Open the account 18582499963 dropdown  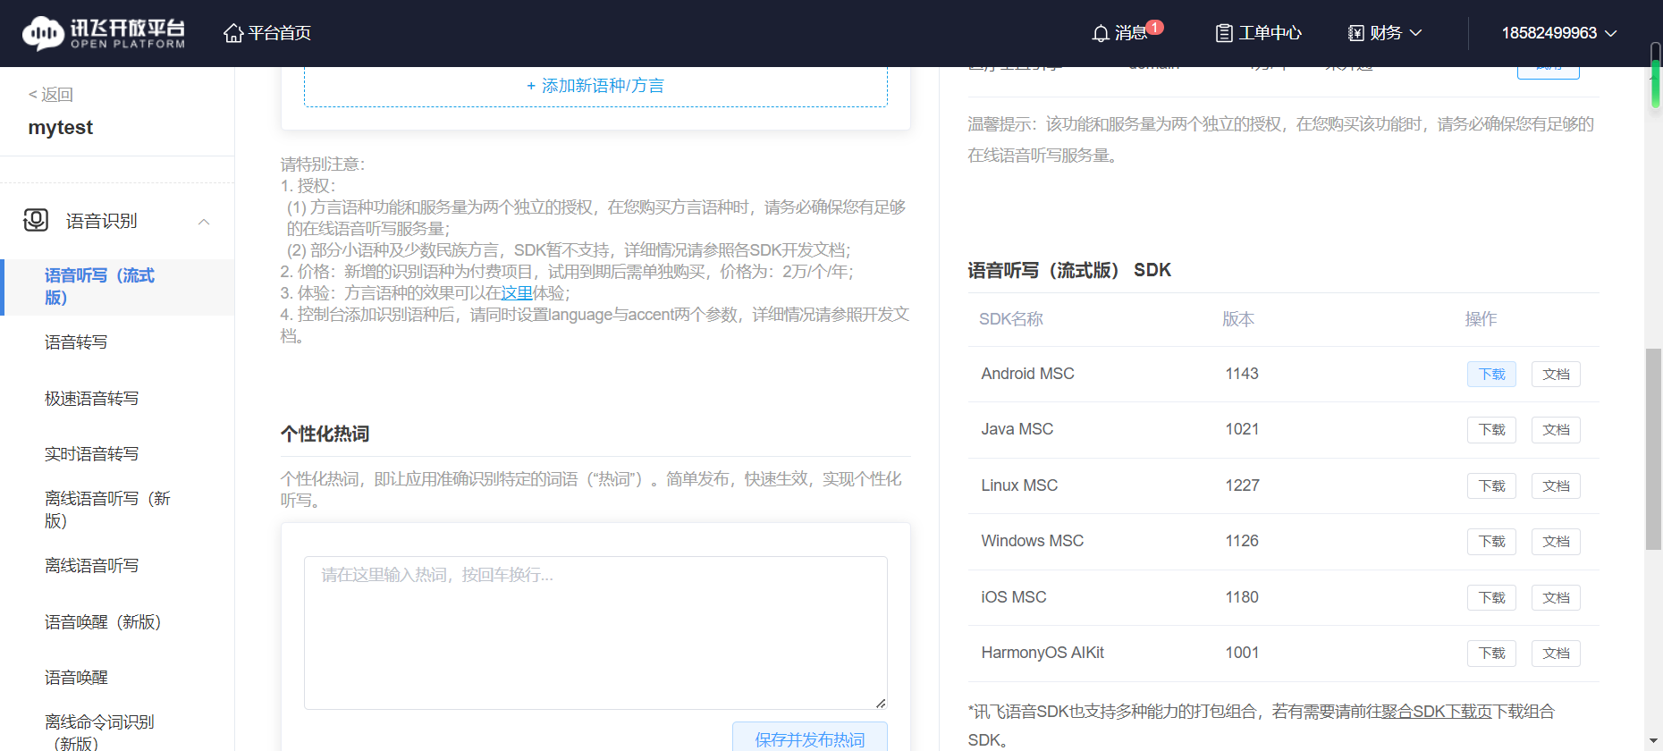pyautogui.click(x=1558, y=33)
